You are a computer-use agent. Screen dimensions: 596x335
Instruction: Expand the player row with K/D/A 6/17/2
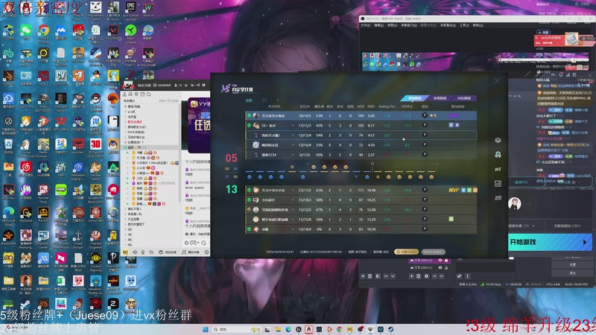293,155
